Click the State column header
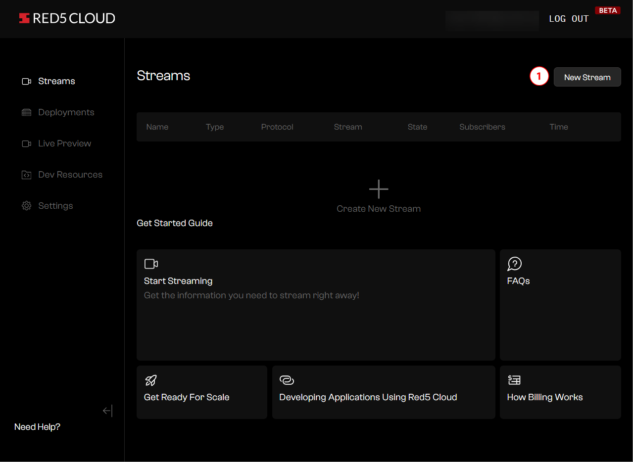This screenshot has width=633, height=462. (417, 127)
